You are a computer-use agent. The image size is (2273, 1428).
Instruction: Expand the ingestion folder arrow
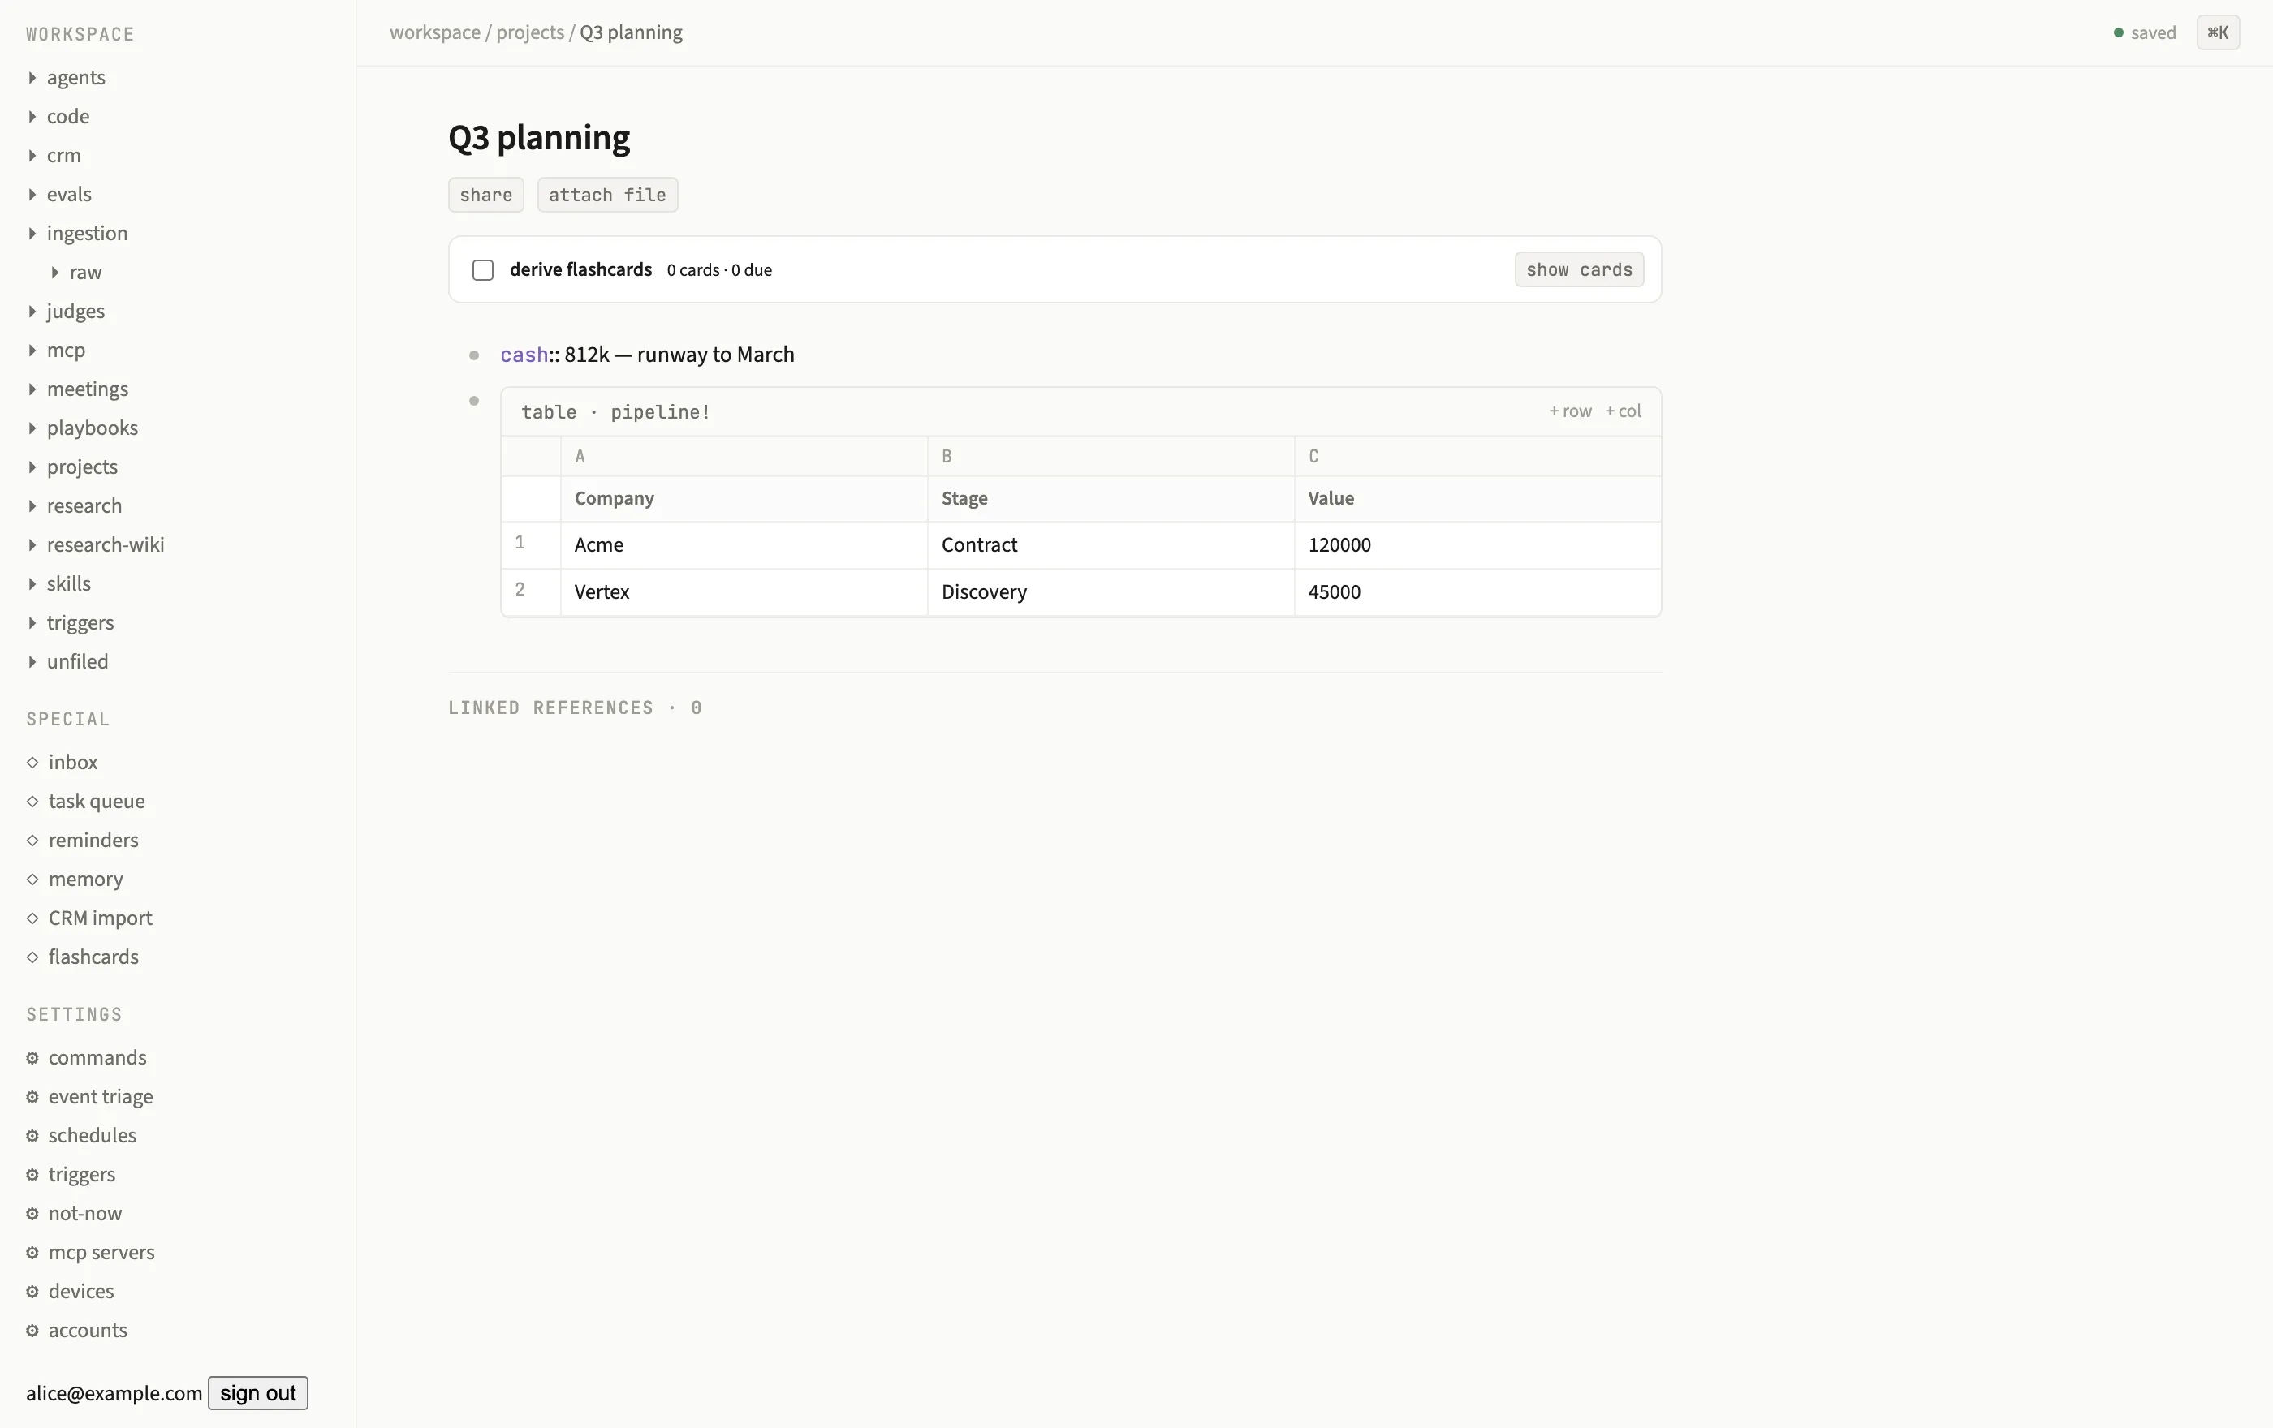(32, 233)
